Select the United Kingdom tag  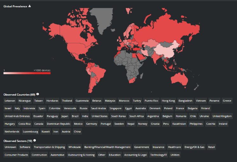[x=222, y=116]
